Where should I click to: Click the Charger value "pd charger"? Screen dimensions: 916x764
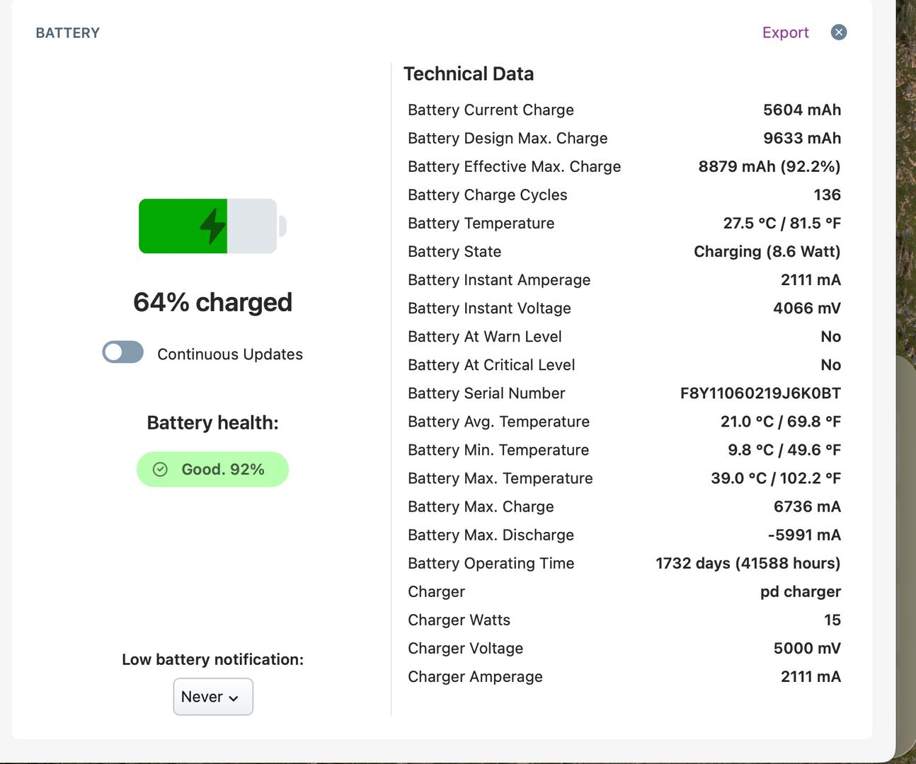click(x=800, y=591)
